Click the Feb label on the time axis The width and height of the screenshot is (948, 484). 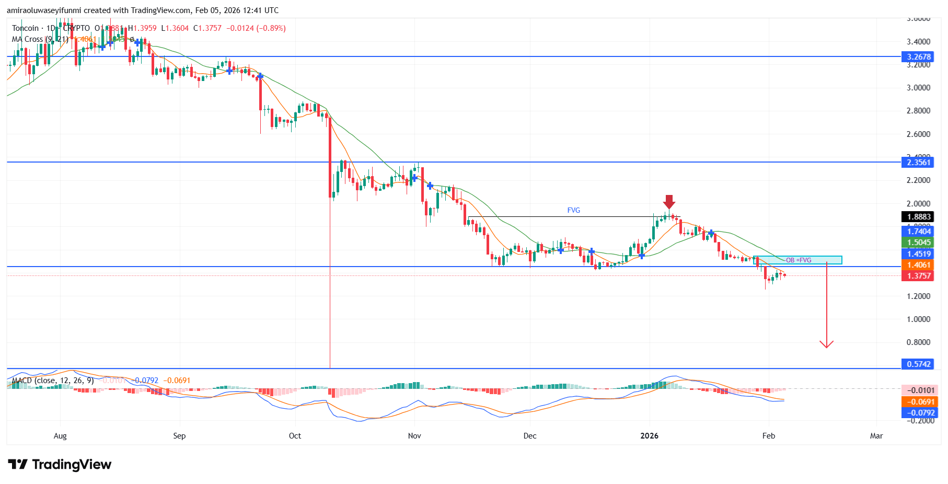tap(768, 435)
